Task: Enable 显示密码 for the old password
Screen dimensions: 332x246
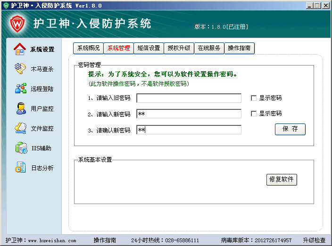Action: 254,98
